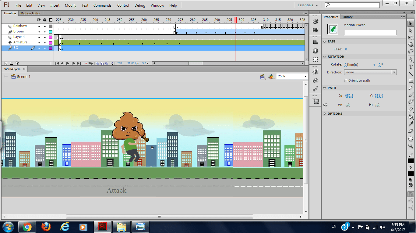Select the Text tool

411,67
